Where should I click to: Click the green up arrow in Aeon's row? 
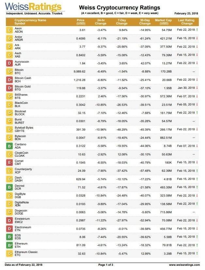[x=197, y=30]
